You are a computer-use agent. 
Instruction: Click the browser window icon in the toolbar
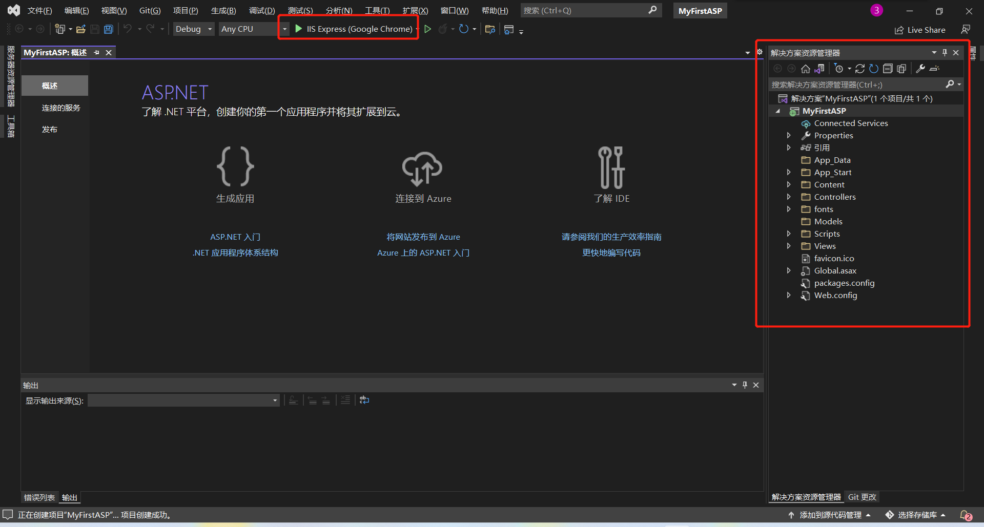[509, 30]
